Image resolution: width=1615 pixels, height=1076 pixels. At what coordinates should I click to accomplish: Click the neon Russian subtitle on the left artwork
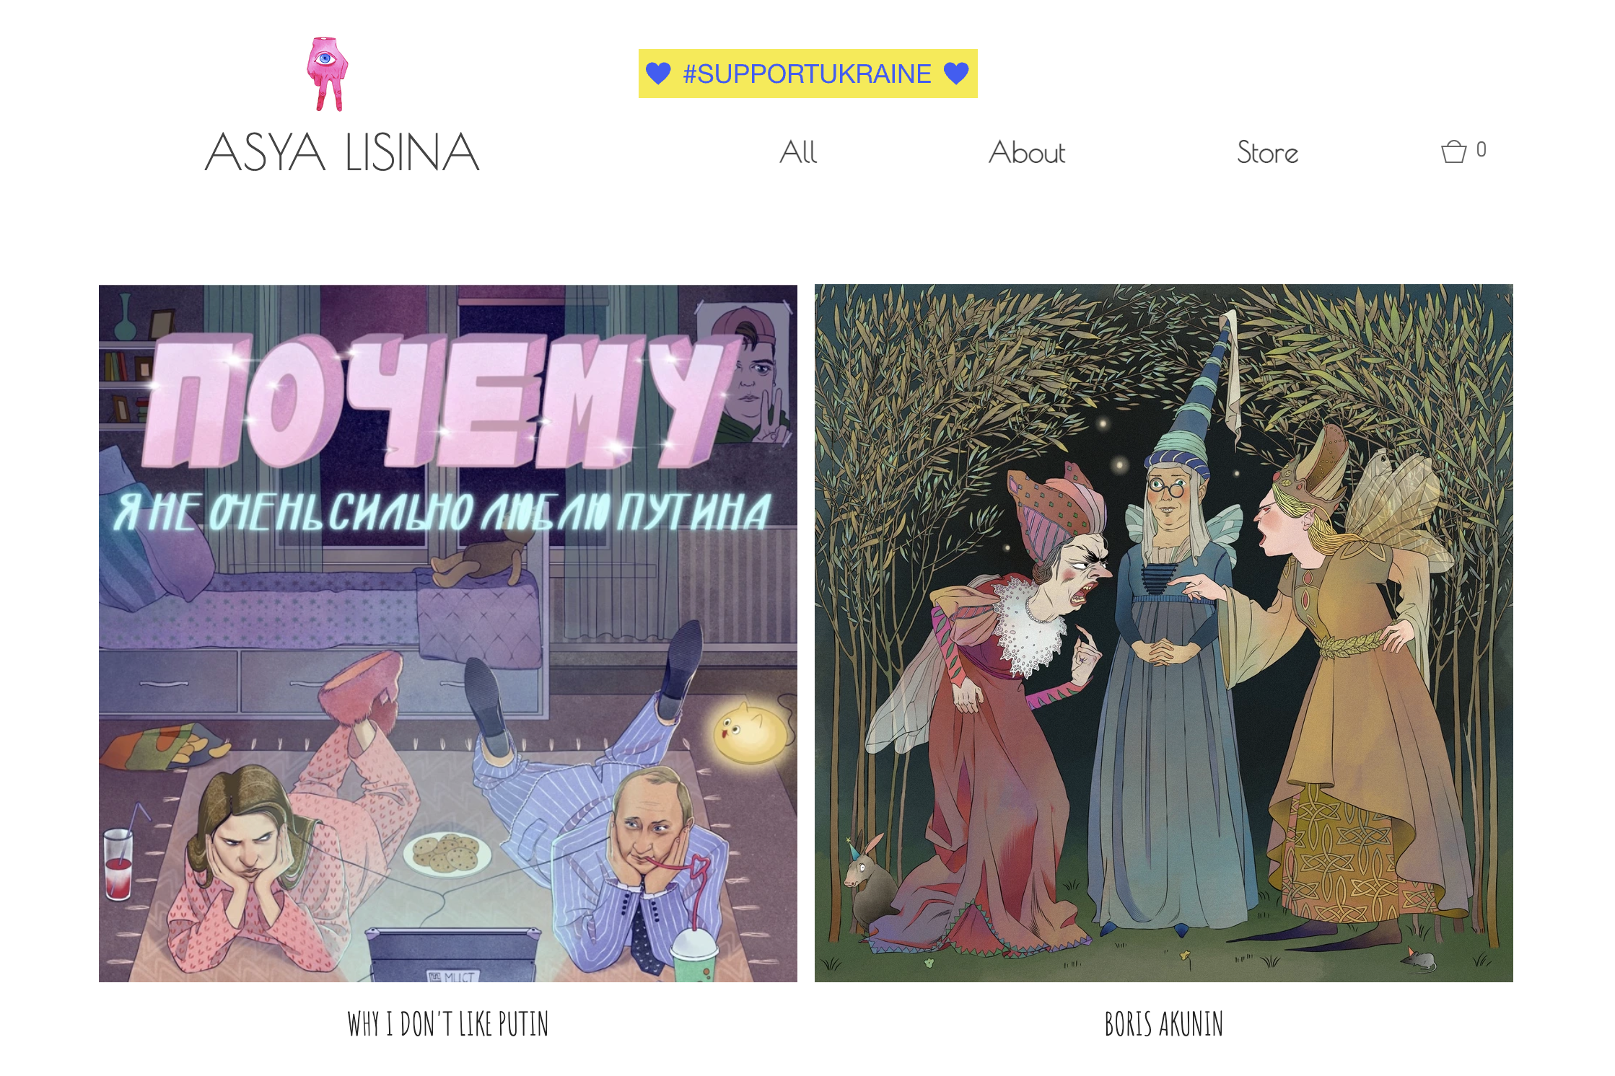pyautogui.click(x=443, y=512)
